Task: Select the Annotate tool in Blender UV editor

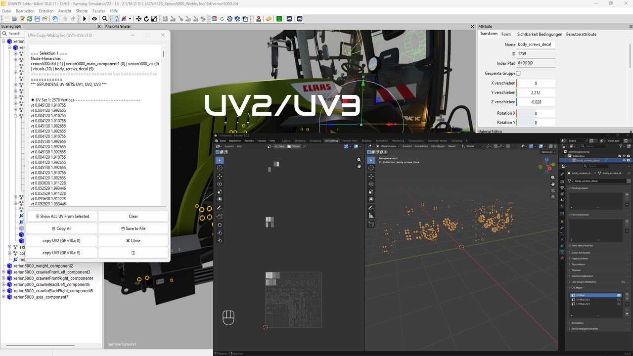Action: tap(220, 208)
